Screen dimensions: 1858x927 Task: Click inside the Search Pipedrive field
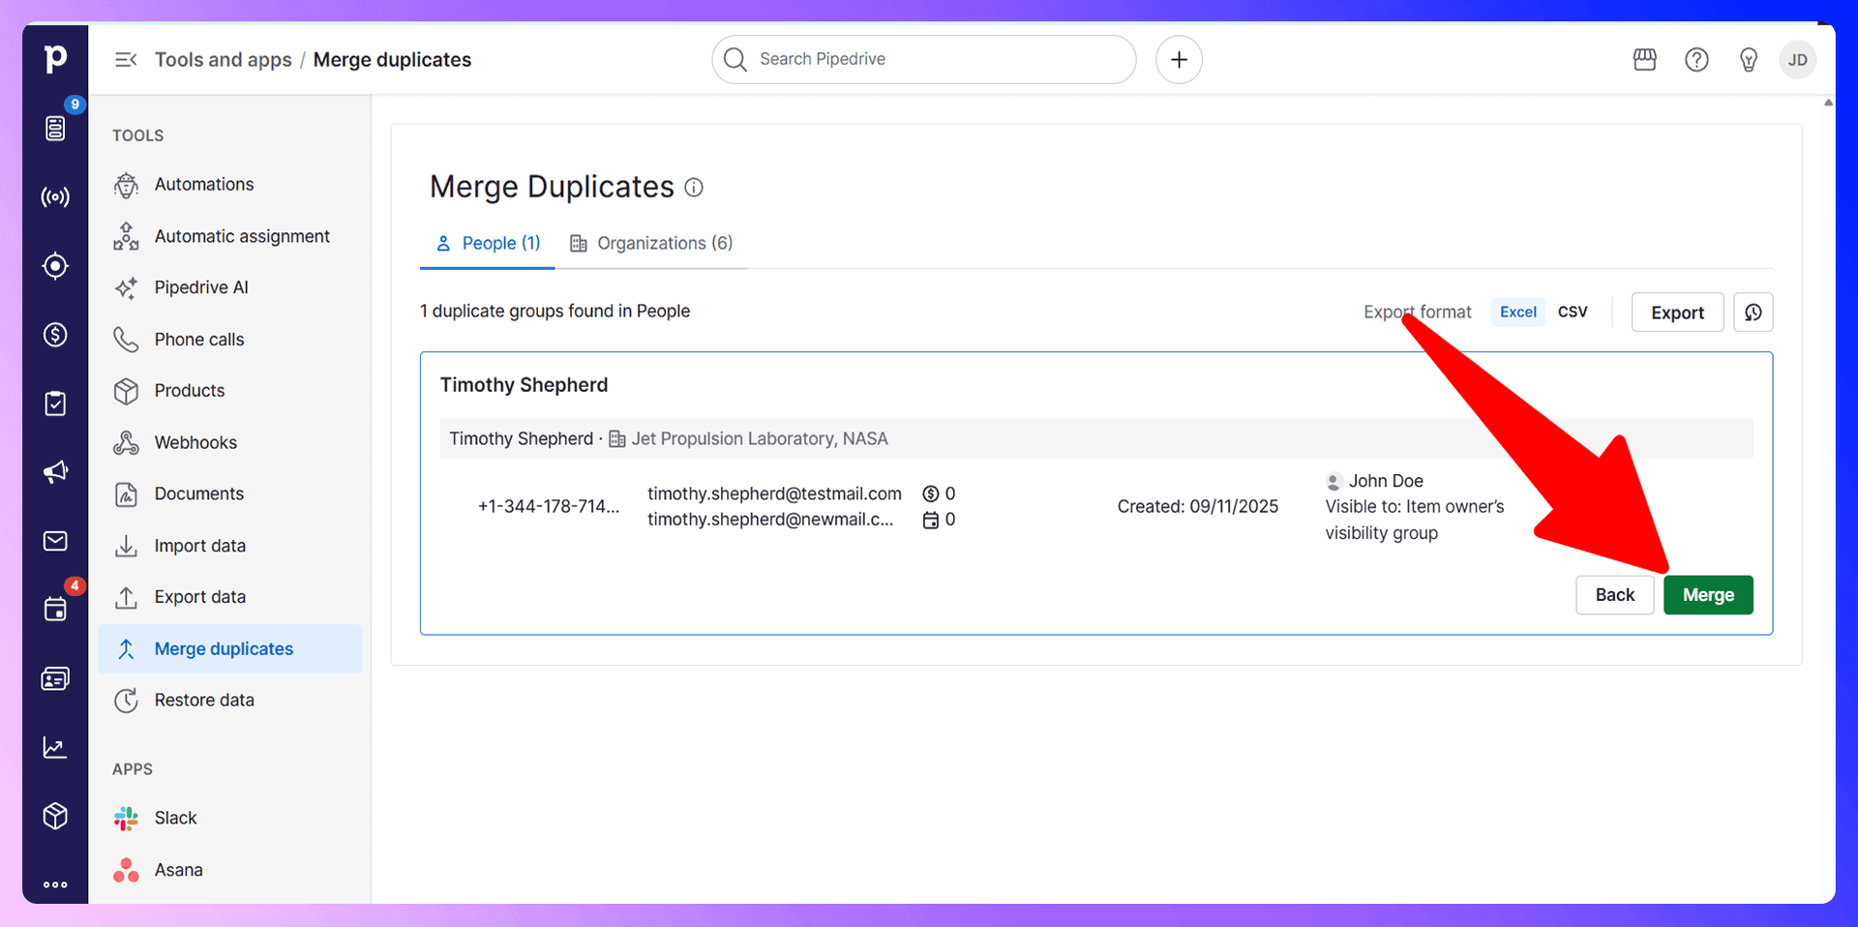click(924, 60)
